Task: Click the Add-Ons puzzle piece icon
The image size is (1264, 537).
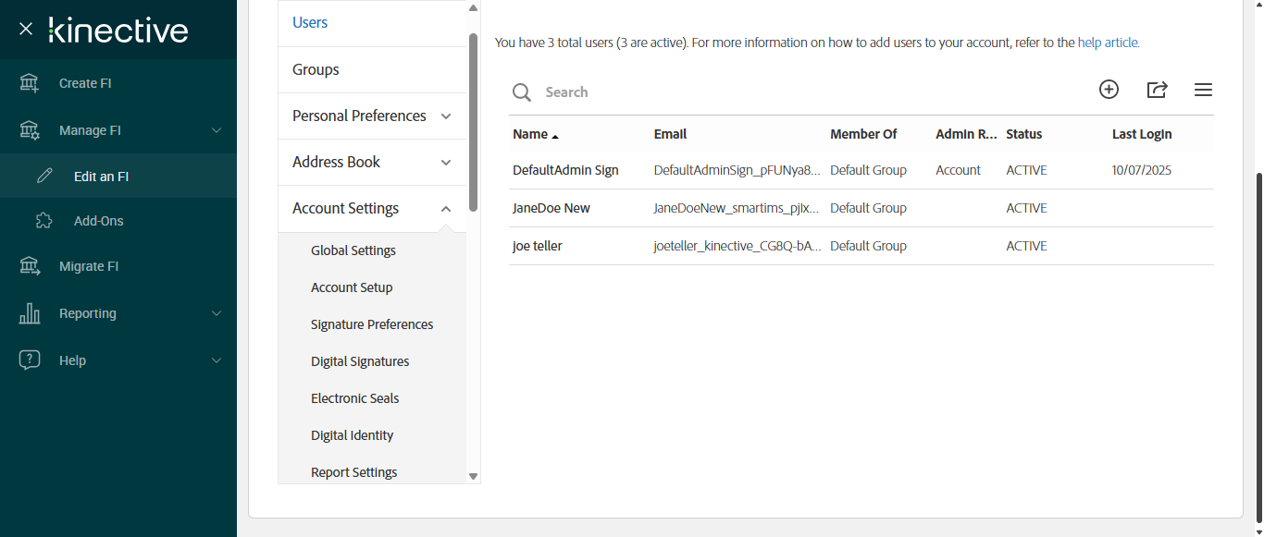Action: 44,221
